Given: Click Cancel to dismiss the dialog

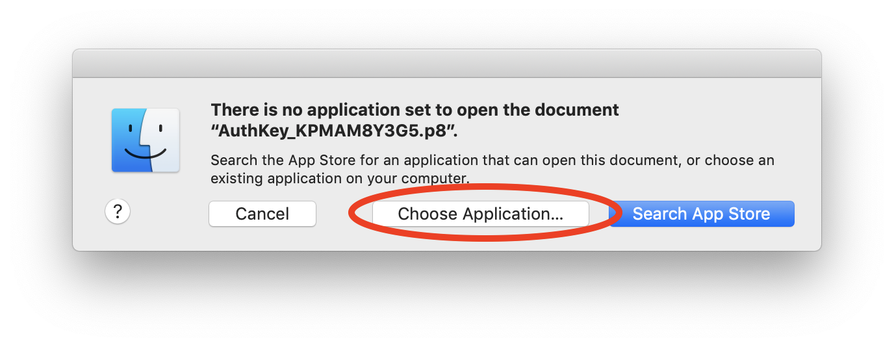Looking at the screenshot, I should point(262,214).
